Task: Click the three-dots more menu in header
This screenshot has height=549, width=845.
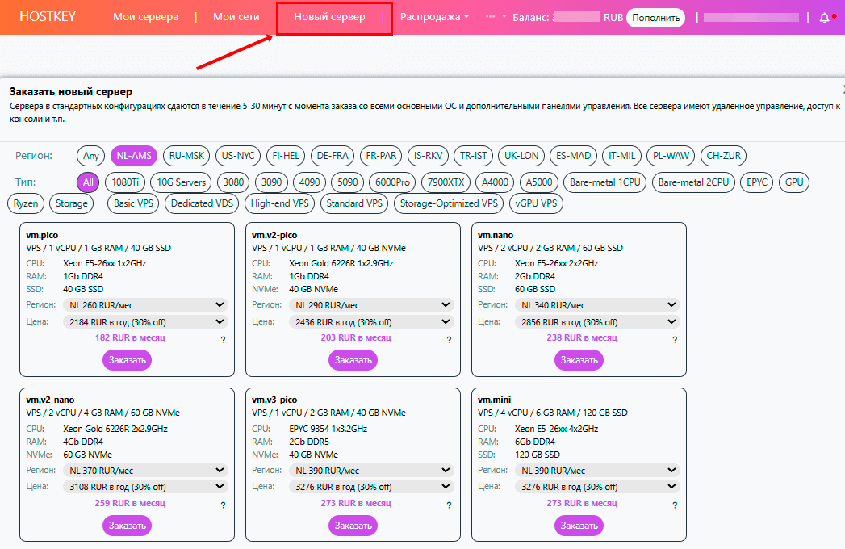Action: 491,16
